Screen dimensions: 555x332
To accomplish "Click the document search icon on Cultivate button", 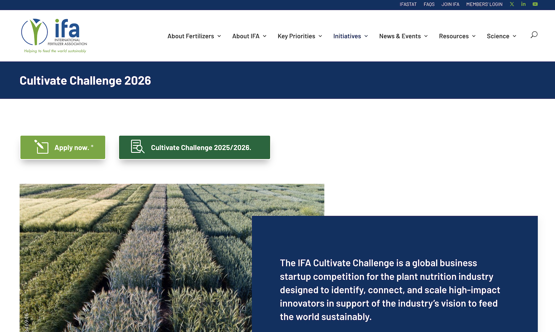I will click(137, 147).
